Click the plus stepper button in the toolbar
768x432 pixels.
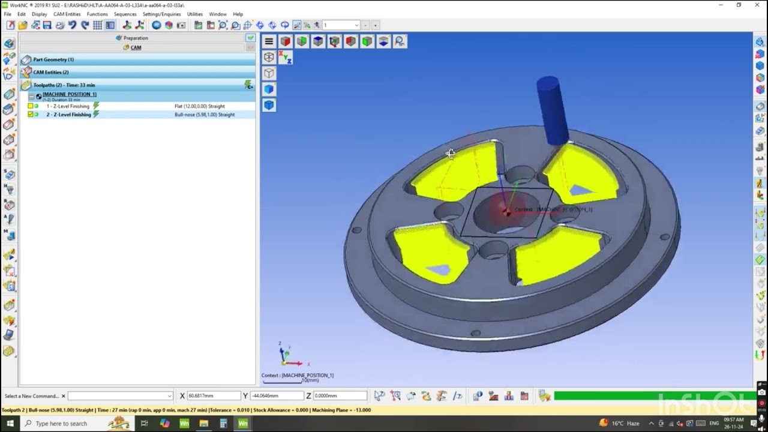pyautogui.click(x=376, y=25)
